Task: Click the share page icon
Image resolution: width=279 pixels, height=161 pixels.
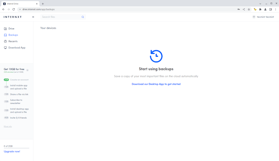Action: (x=243, y=9)
